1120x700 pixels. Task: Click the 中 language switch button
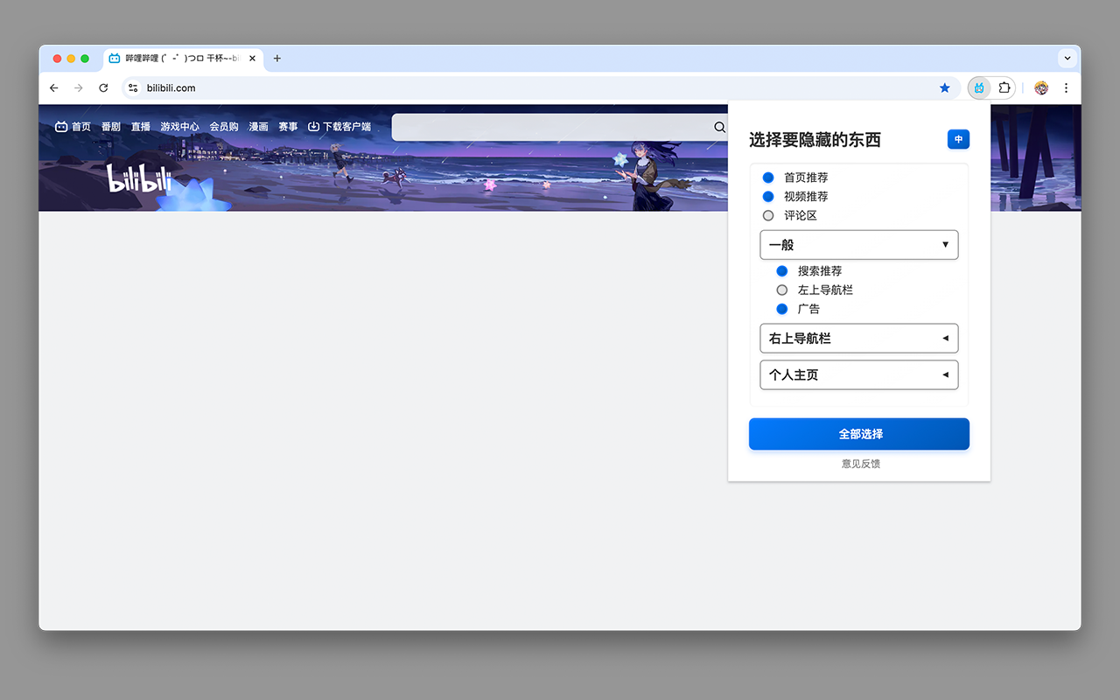[x=958, y=139]
